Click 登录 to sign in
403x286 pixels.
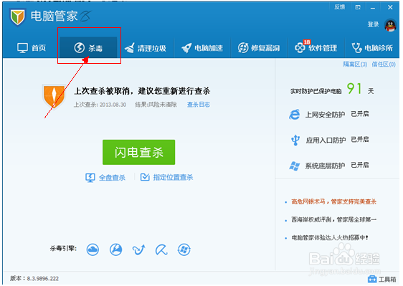tap(373, 24)
